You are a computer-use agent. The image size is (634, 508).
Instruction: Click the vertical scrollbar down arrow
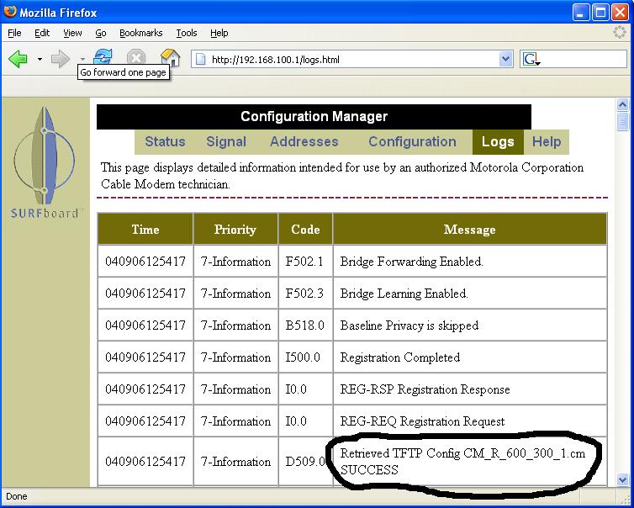pos(623,479)
